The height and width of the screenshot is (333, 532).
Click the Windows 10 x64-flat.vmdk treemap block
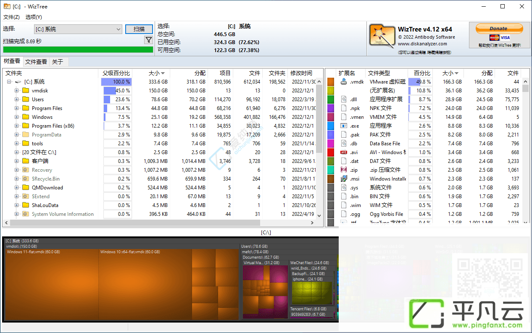click(145, 284)
